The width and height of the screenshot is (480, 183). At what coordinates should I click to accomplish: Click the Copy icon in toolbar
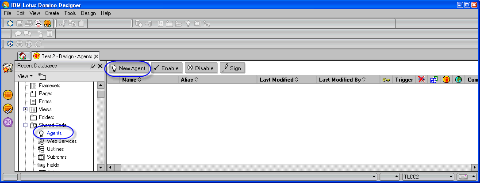[x=72, y=23]
